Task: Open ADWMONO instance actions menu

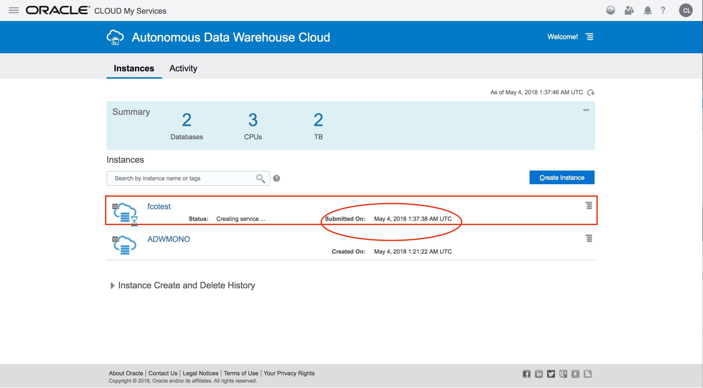Action: (589, 238)
